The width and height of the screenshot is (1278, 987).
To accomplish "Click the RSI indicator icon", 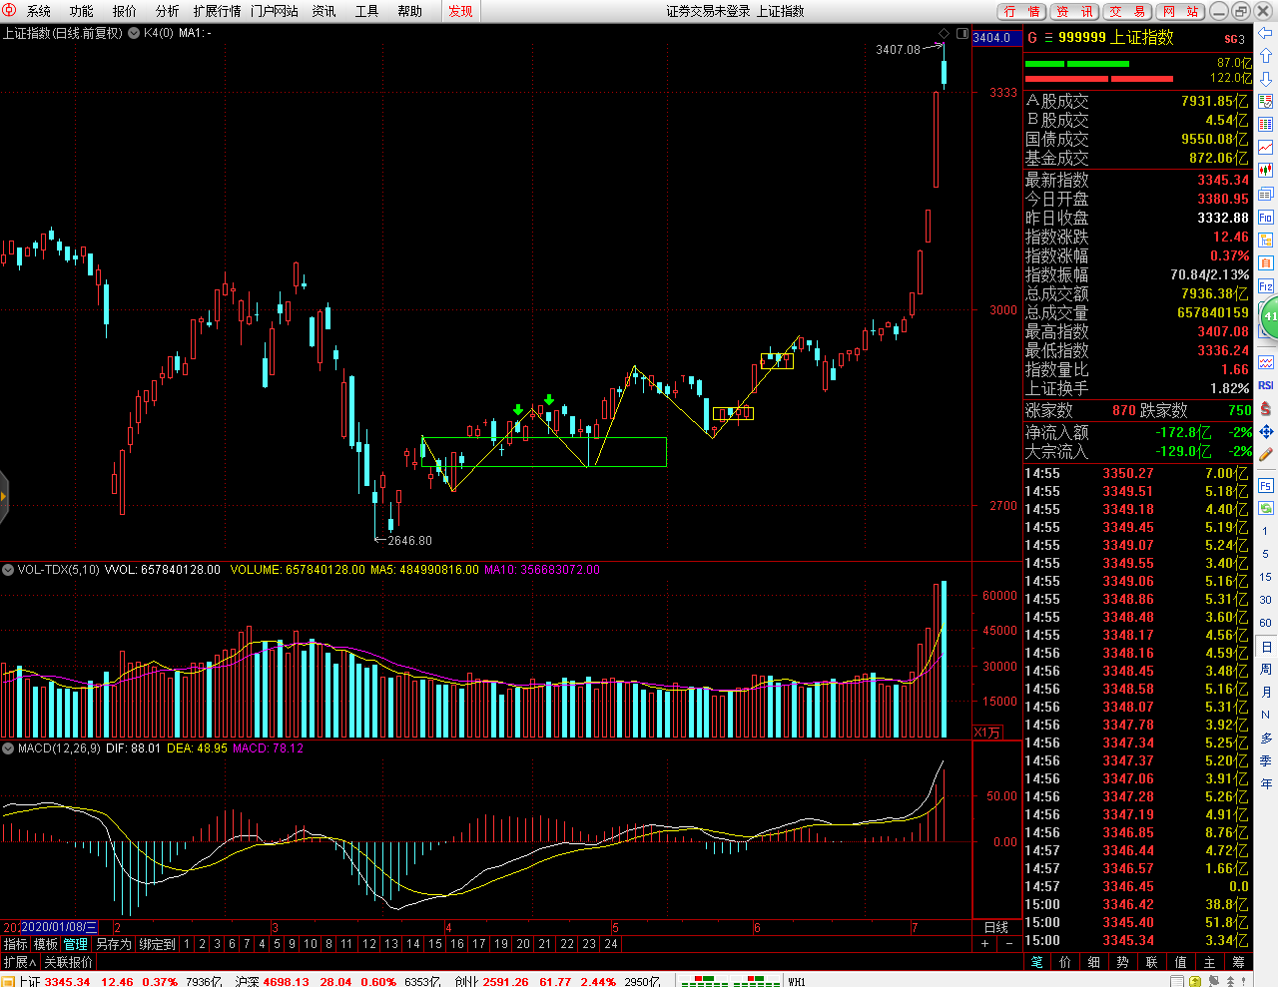I will click(1265, 385).
